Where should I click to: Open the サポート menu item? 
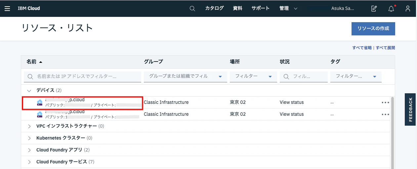coord(260,8)
